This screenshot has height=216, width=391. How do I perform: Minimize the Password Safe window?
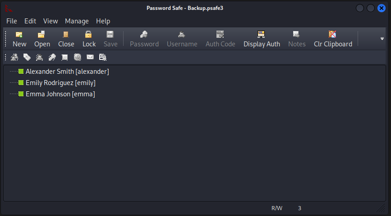[x=360, y=8]
